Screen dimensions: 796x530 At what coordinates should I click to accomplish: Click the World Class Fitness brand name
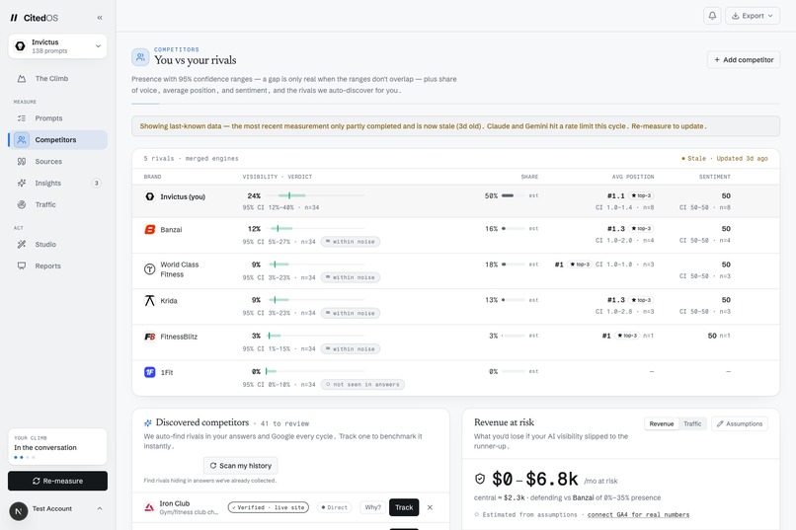[179, 269]
